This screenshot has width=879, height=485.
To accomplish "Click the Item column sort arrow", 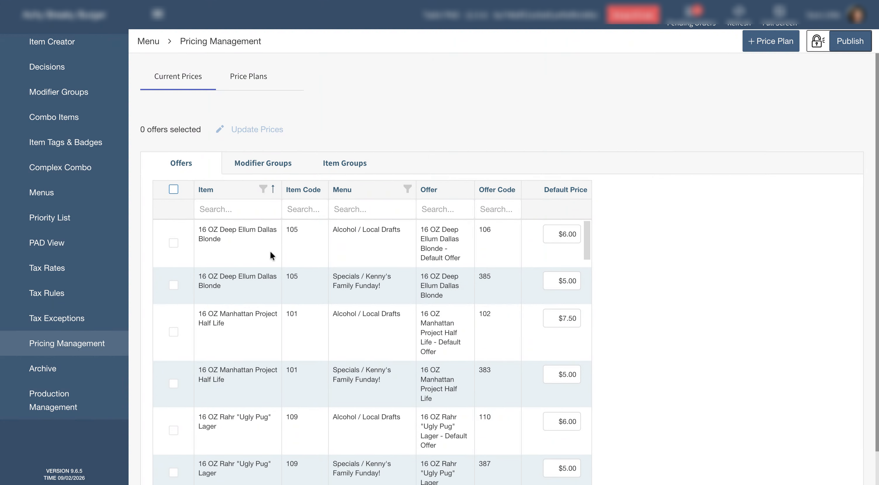I will (x=273, y=189).
